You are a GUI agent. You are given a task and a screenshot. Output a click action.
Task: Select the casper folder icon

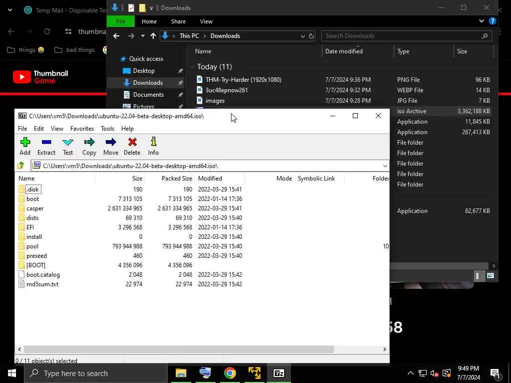coord(21,208)
